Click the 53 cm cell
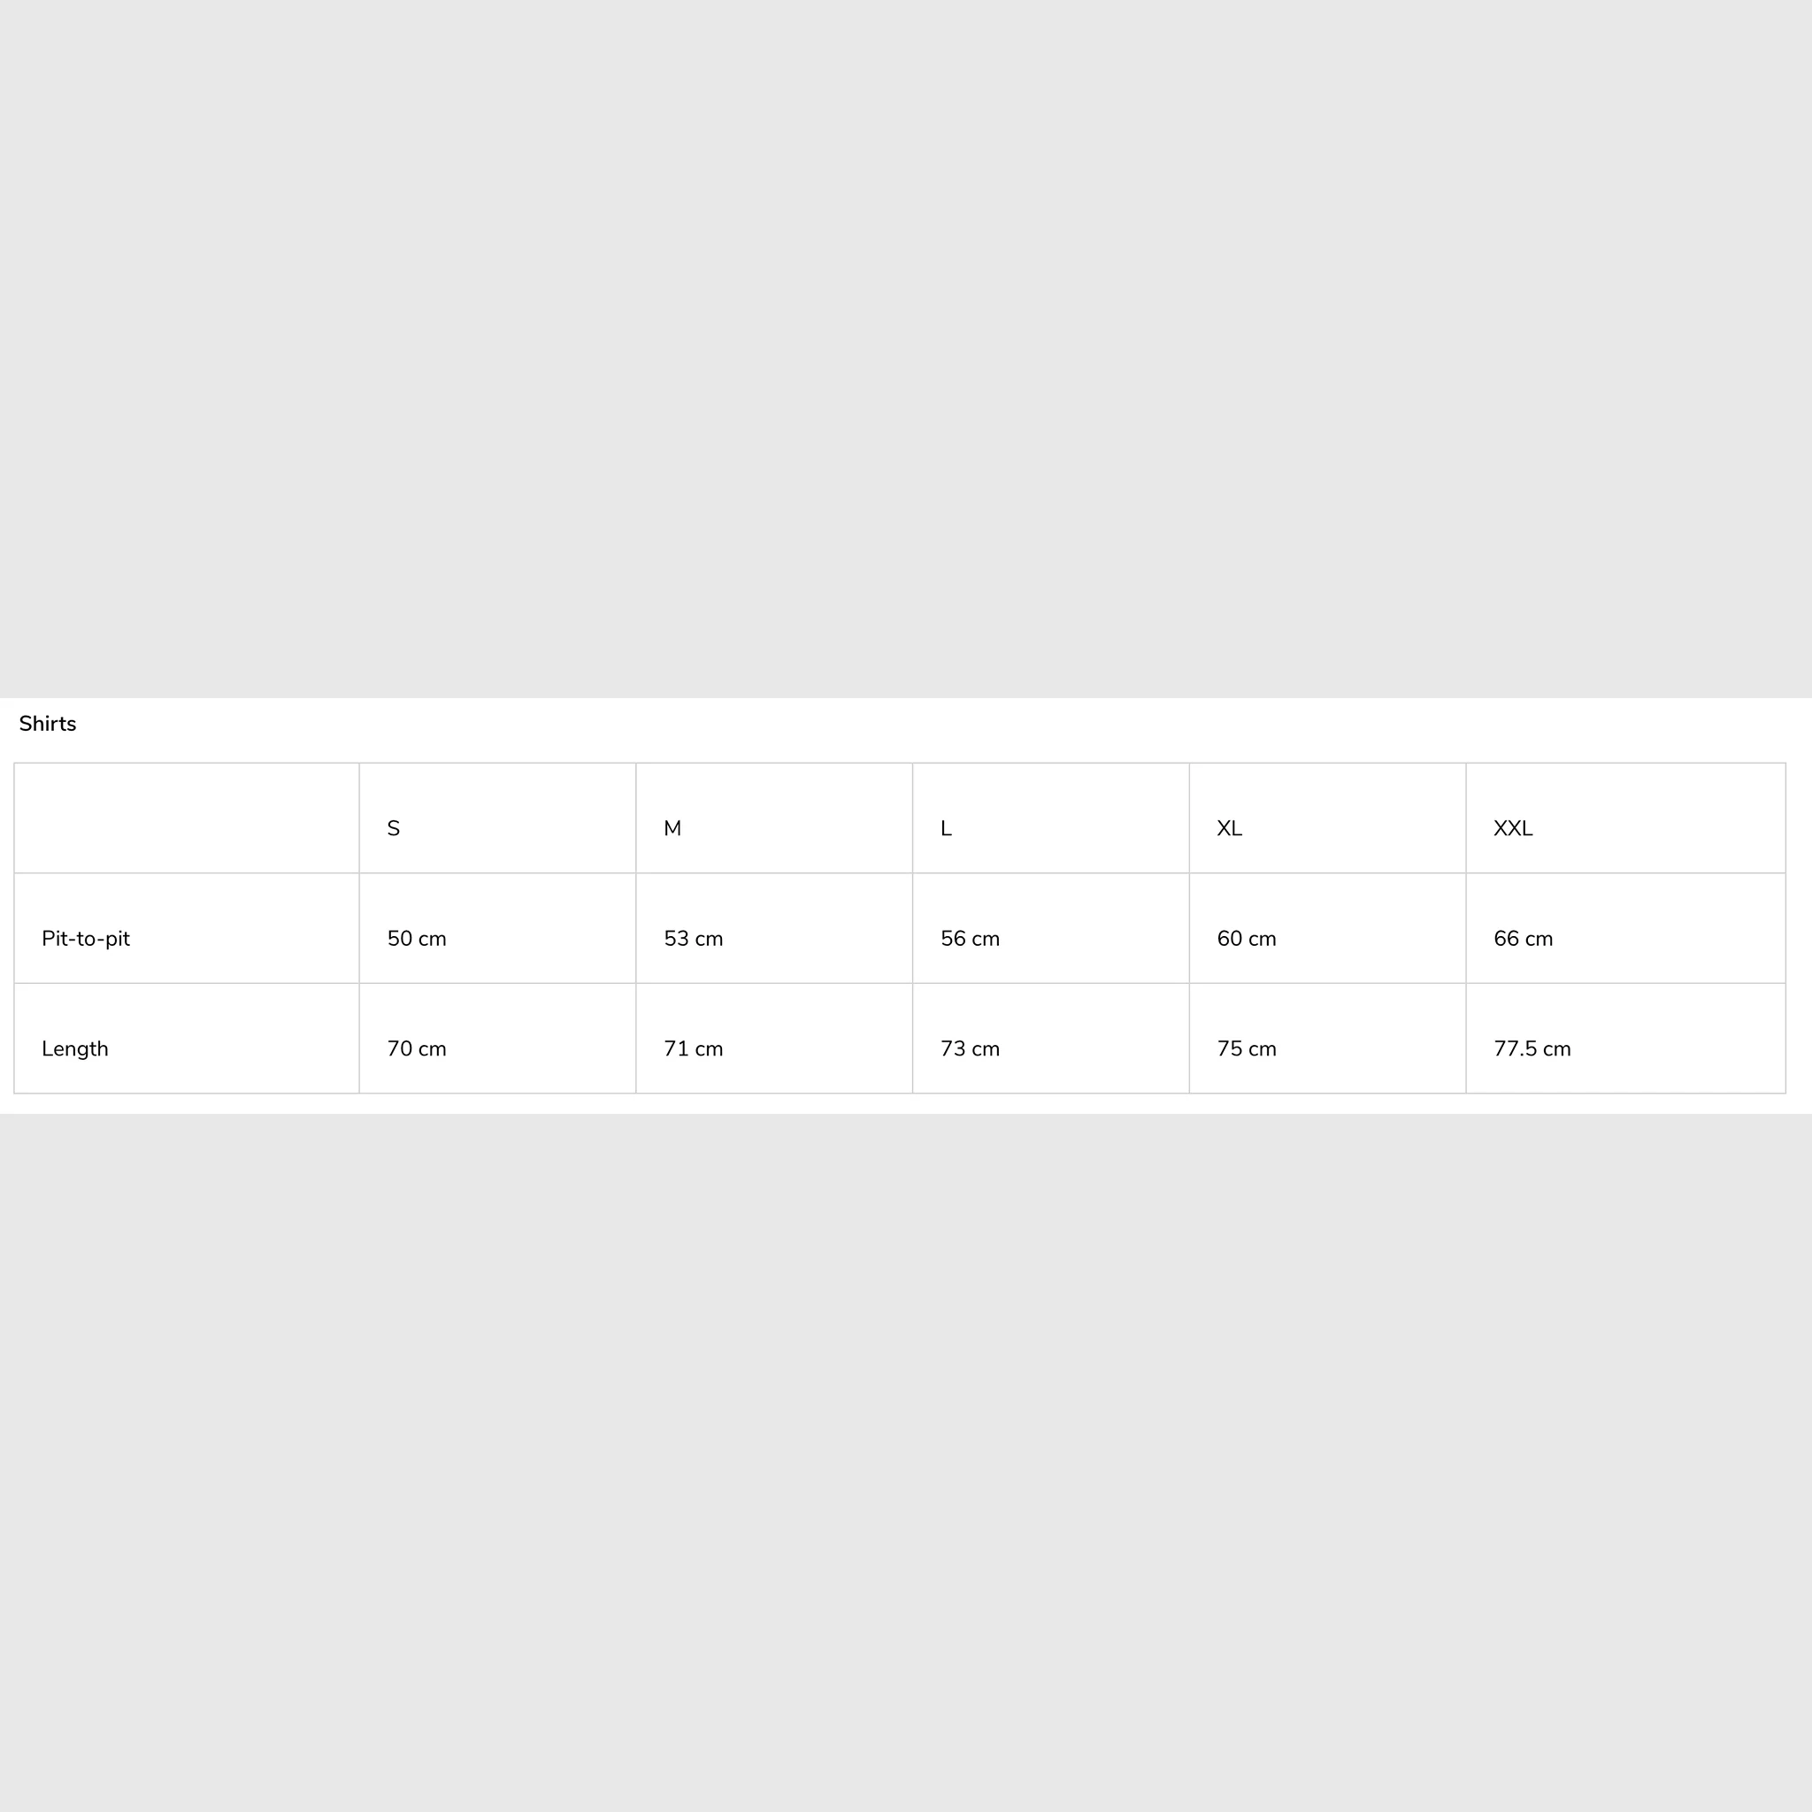Image resolution: width=1812 pixels, height=1812 pixels. point(774,928)
